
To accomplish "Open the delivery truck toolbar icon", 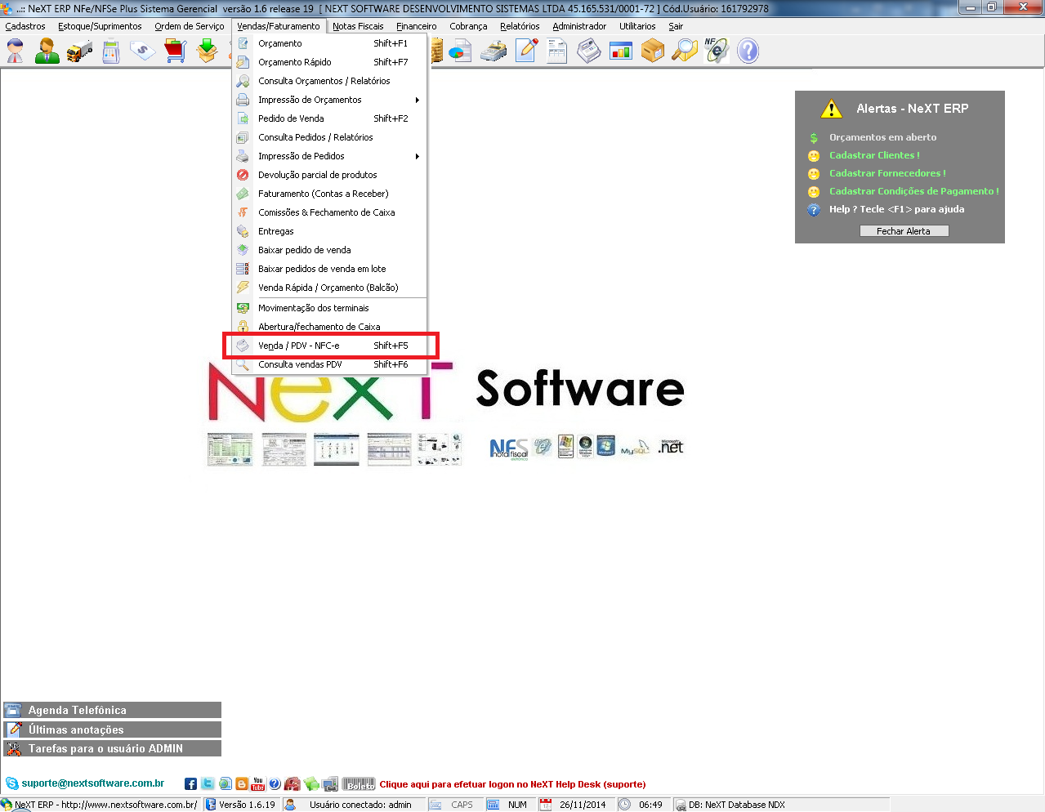I will coord(79,51).
